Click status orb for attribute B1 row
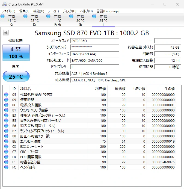Image resolution: width=184 pixels, height=189 pixels. (x=6, y=110)
